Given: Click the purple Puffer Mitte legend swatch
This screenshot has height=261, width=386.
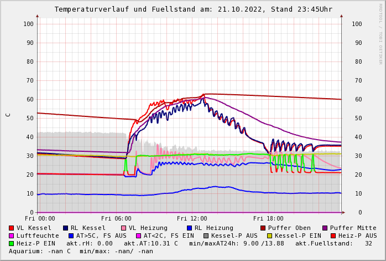Looking at the screenshot, I should [x=325, y=228].
